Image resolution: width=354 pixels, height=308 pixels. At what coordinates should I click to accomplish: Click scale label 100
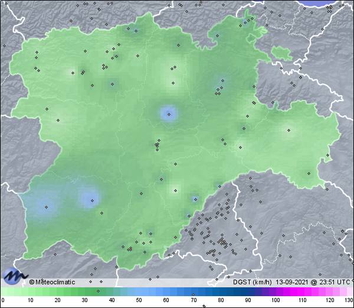point(276,300)
